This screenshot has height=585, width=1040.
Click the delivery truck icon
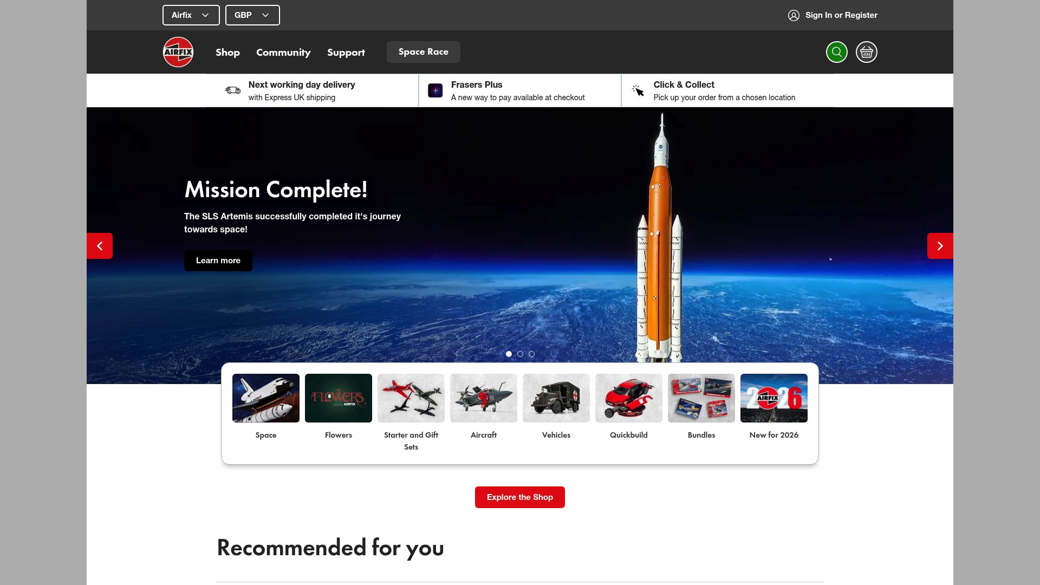click(233, 90)
